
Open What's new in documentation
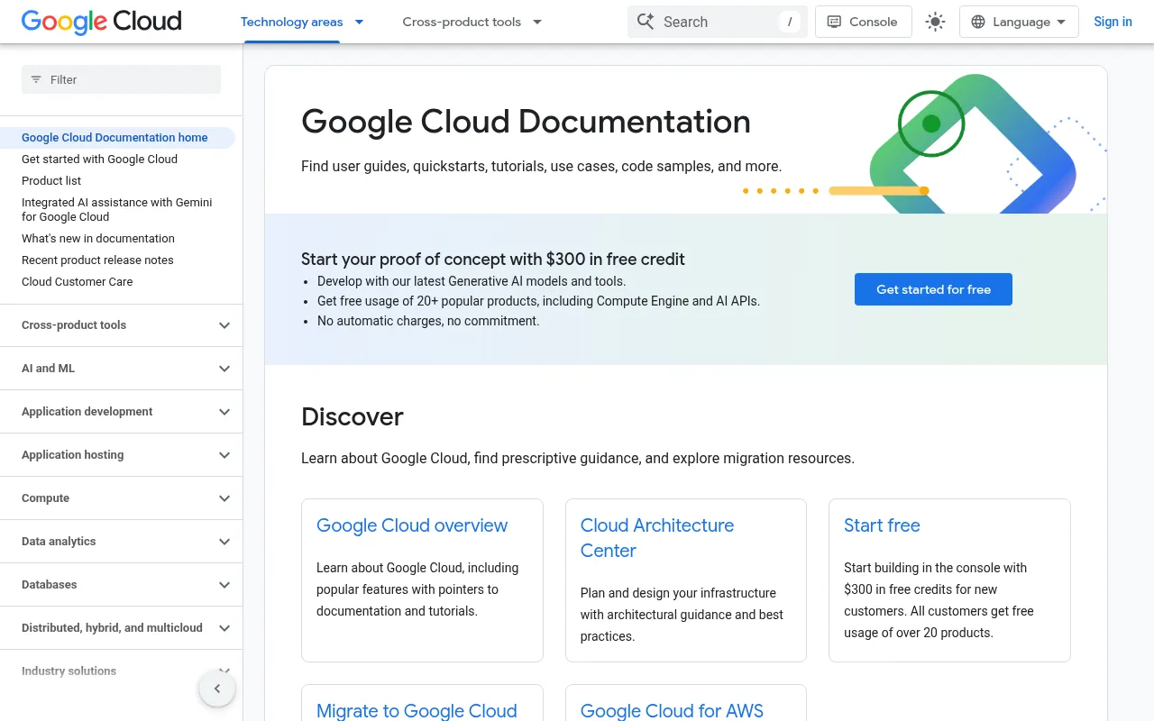point(98,239)
